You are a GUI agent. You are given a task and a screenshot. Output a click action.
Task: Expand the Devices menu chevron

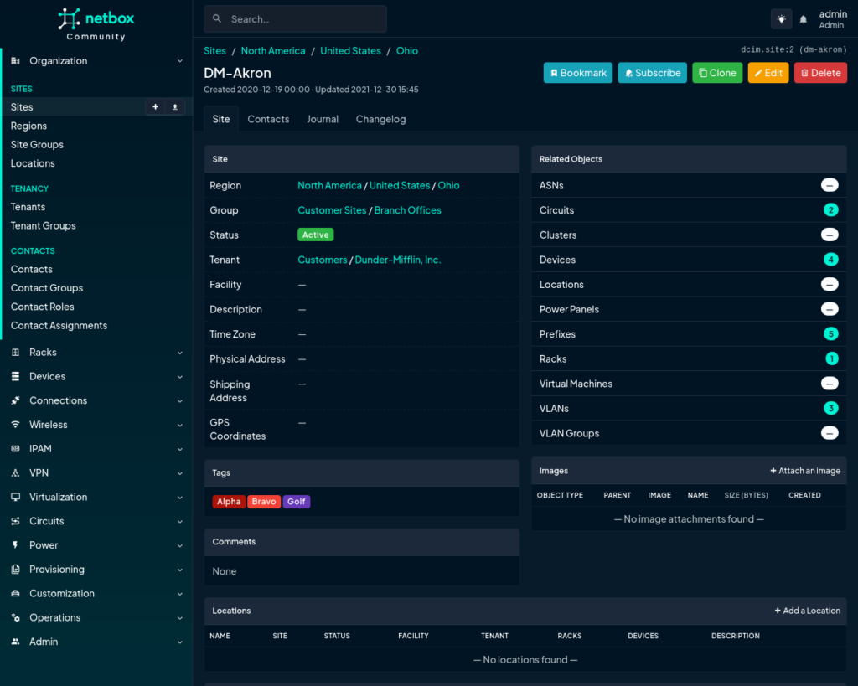pyautogui.click(x=180, y=377)
